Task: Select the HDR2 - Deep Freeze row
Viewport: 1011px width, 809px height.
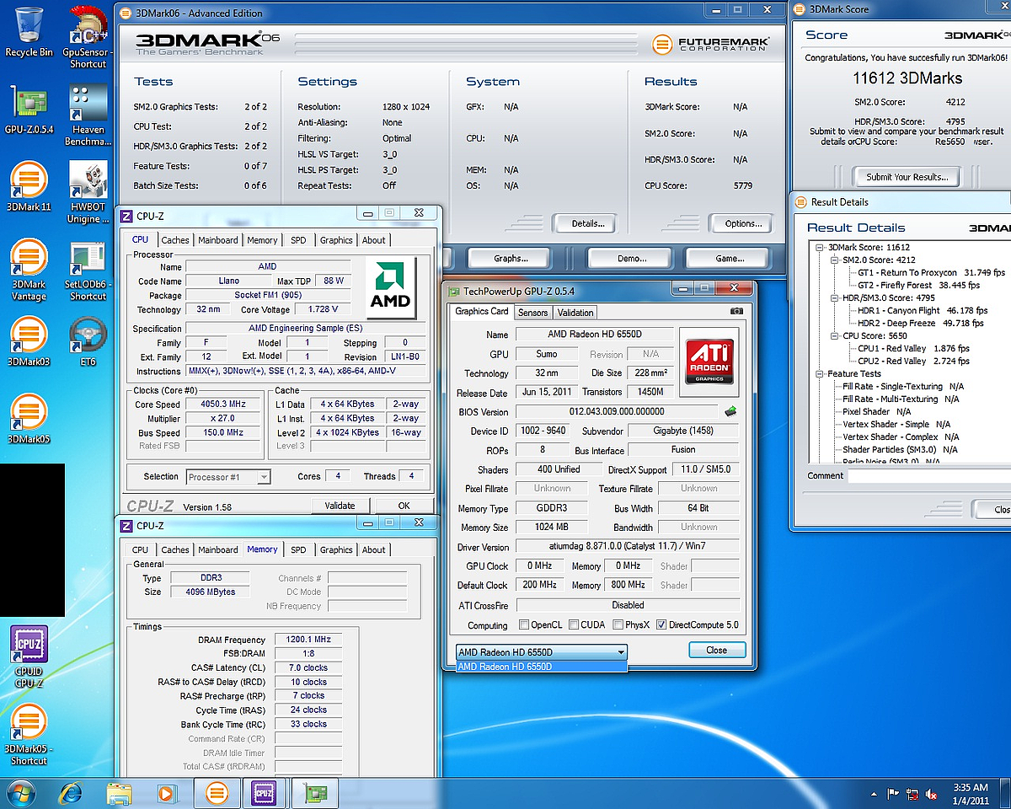Action: pos(920,324)
